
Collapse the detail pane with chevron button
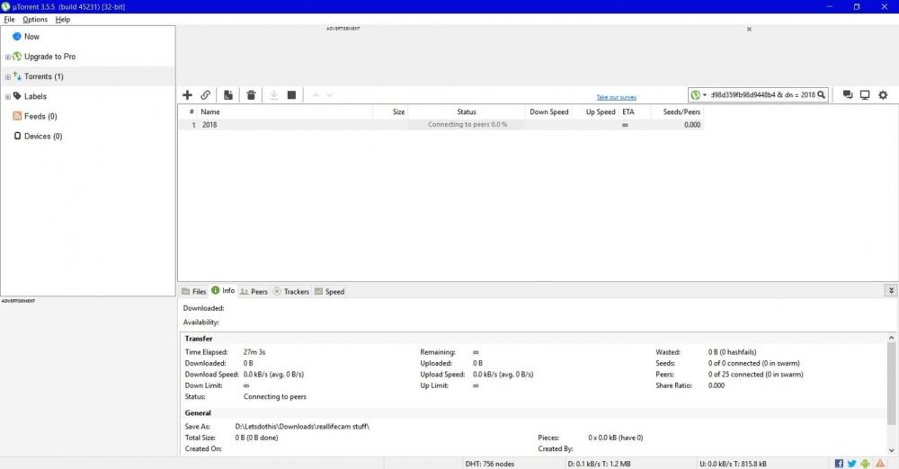click(891, 291)
